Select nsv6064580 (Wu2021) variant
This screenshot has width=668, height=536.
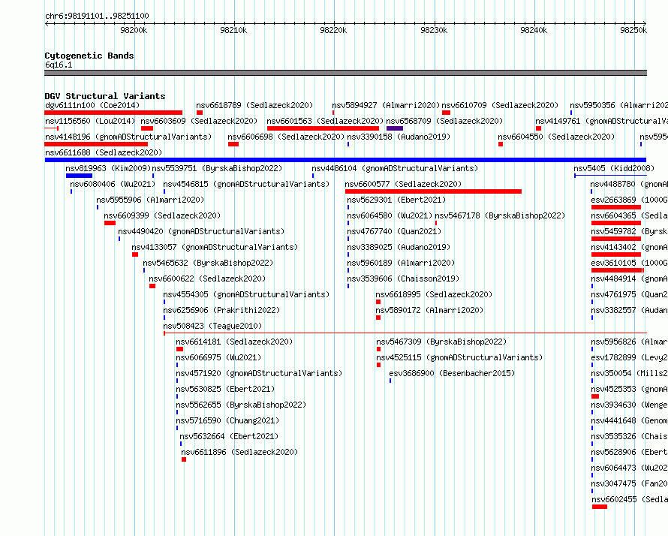coord(390,215)
